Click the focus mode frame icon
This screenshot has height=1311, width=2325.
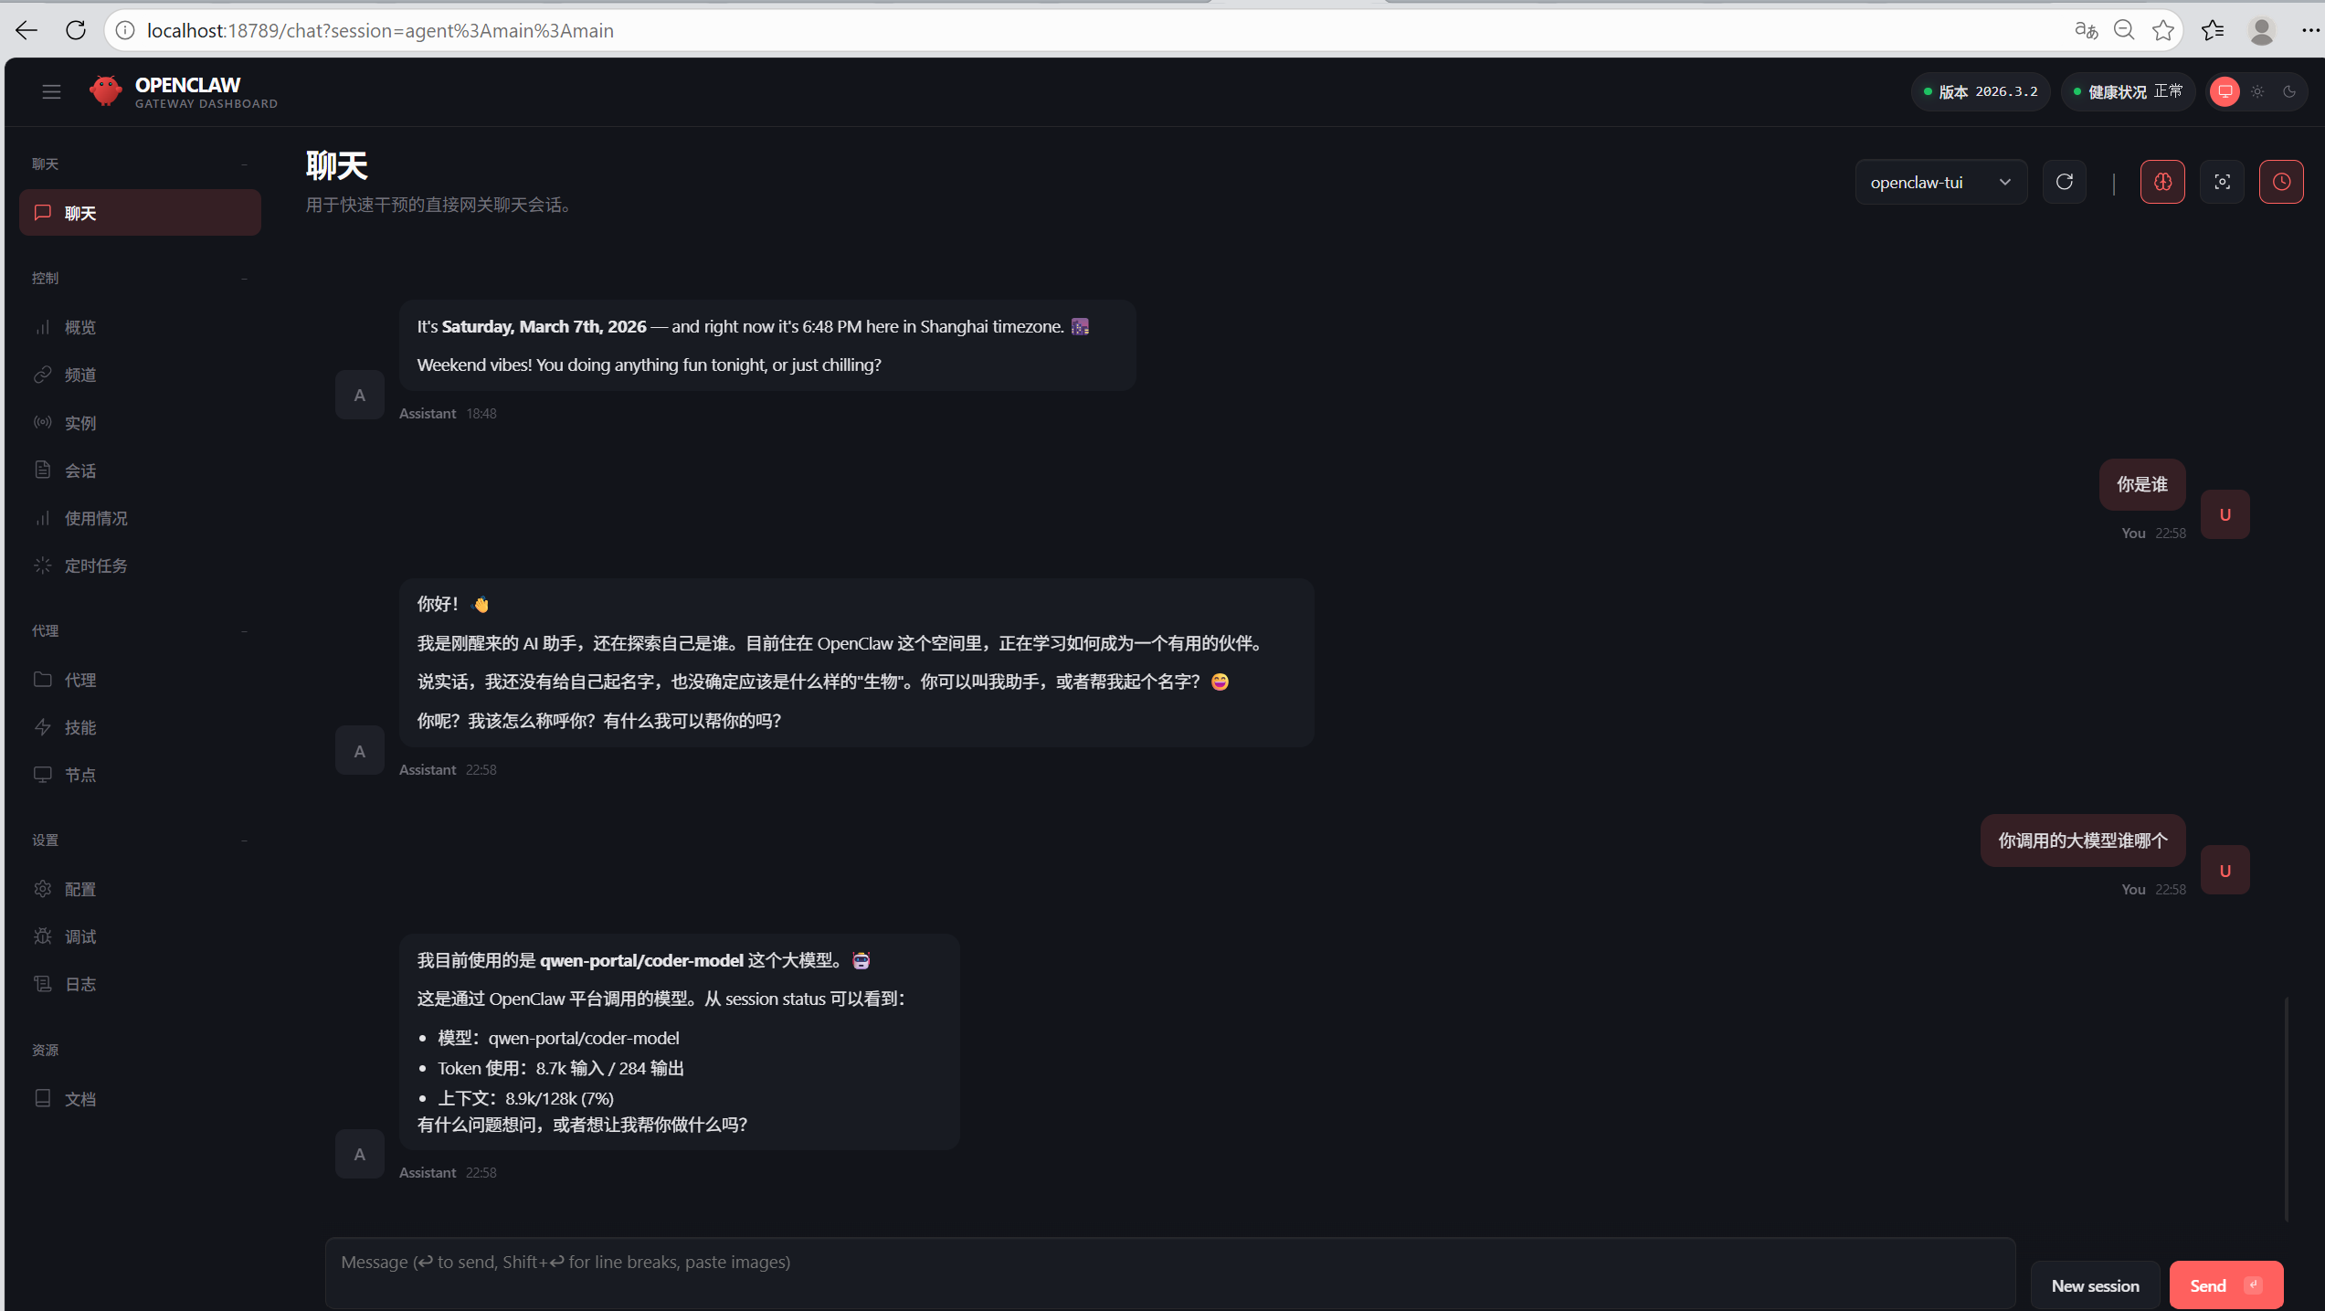click(2222, 182)
